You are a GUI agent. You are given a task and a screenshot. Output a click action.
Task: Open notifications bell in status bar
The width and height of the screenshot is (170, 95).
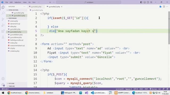coord(167,89)
